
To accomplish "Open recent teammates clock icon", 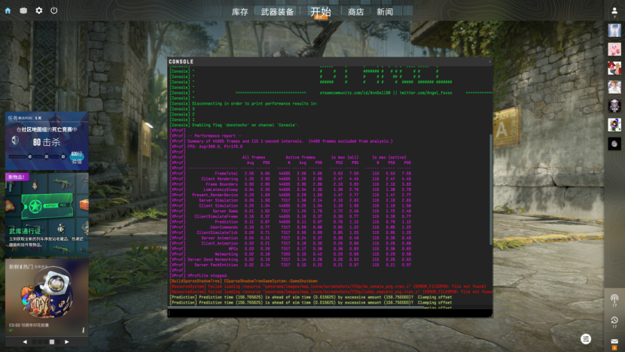I will click(614, 320).
